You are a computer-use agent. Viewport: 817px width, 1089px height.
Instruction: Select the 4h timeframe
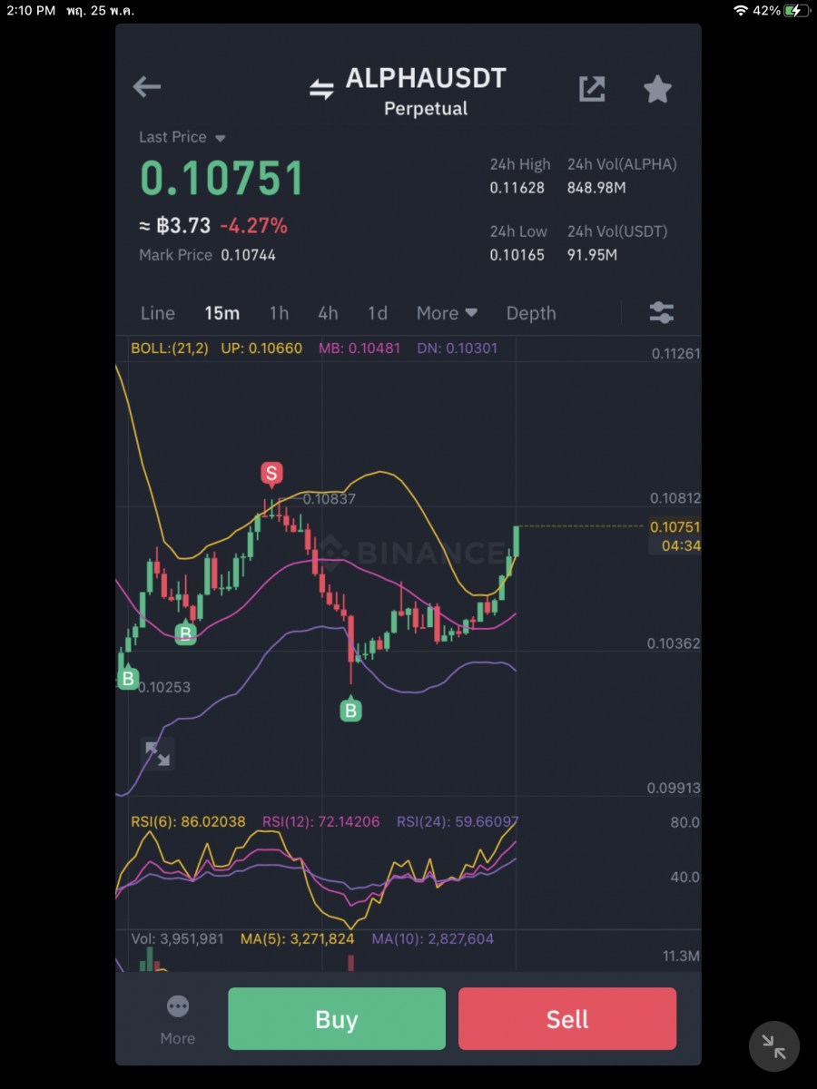328,313
